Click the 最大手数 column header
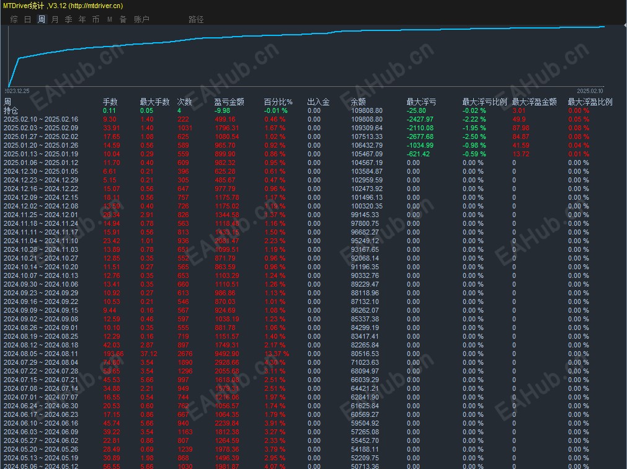The height and width of the screenshot is (469, 627). [x=155, y=102]
